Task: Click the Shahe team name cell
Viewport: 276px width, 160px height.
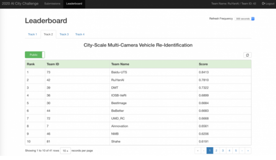Action: (153, 141)
